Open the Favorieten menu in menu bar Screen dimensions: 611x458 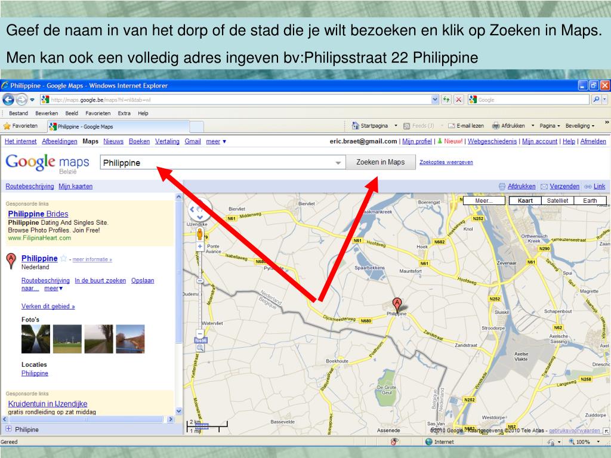pos(98,113)
